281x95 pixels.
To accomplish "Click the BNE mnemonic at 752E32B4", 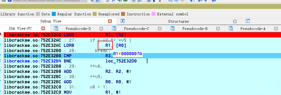I will pyautogui.click(x=67, y=61).
